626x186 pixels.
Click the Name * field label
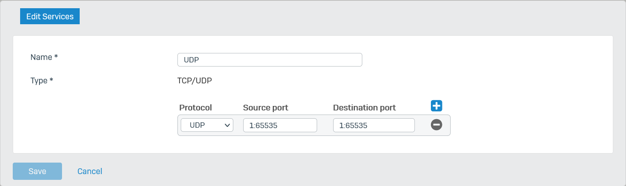tap(44, 57)
